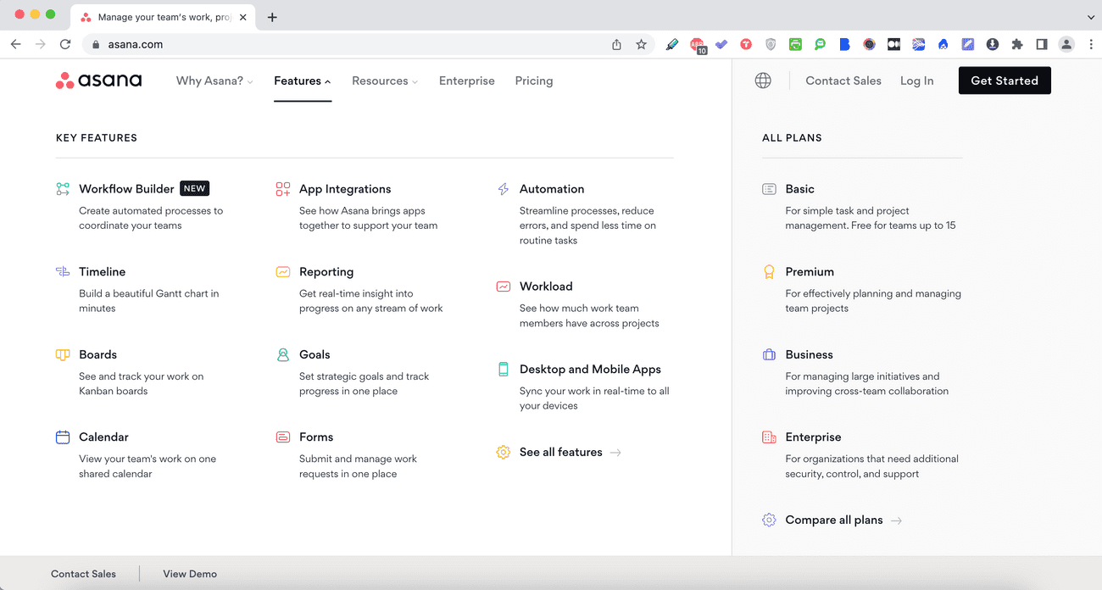The width and height of the screenshot is (1102, 590).
Task: Click the Premium plan ribbon icon
Action: pyautogui.click(x=769, y=272)
